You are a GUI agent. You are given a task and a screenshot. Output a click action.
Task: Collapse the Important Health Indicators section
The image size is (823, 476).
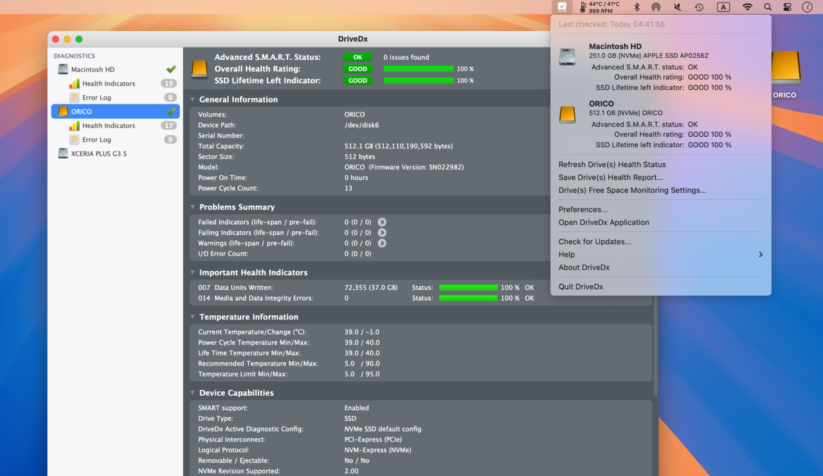192,272
